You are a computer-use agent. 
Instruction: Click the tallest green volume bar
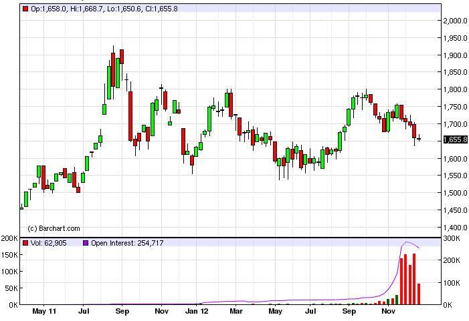tap(396, 299)
